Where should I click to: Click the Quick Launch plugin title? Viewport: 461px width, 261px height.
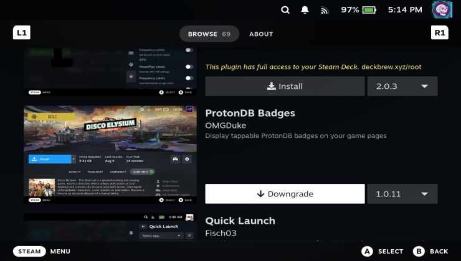[x=240, y=221]
